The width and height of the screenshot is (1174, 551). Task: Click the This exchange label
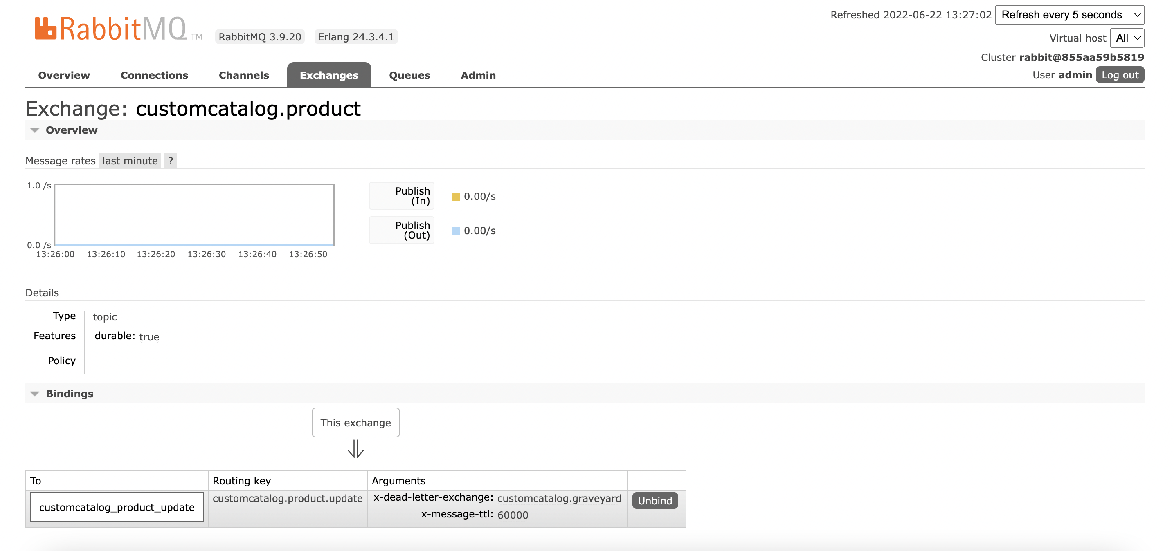coord(355,423)
